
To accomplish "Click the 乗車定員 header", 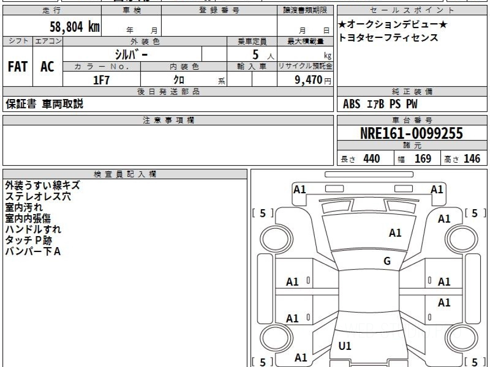I will tap(252, 41).
